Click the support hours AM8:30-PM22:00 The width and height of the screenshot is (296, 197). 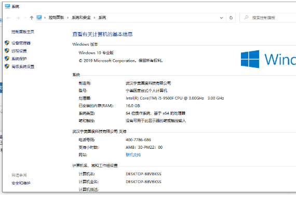[144, 147]
